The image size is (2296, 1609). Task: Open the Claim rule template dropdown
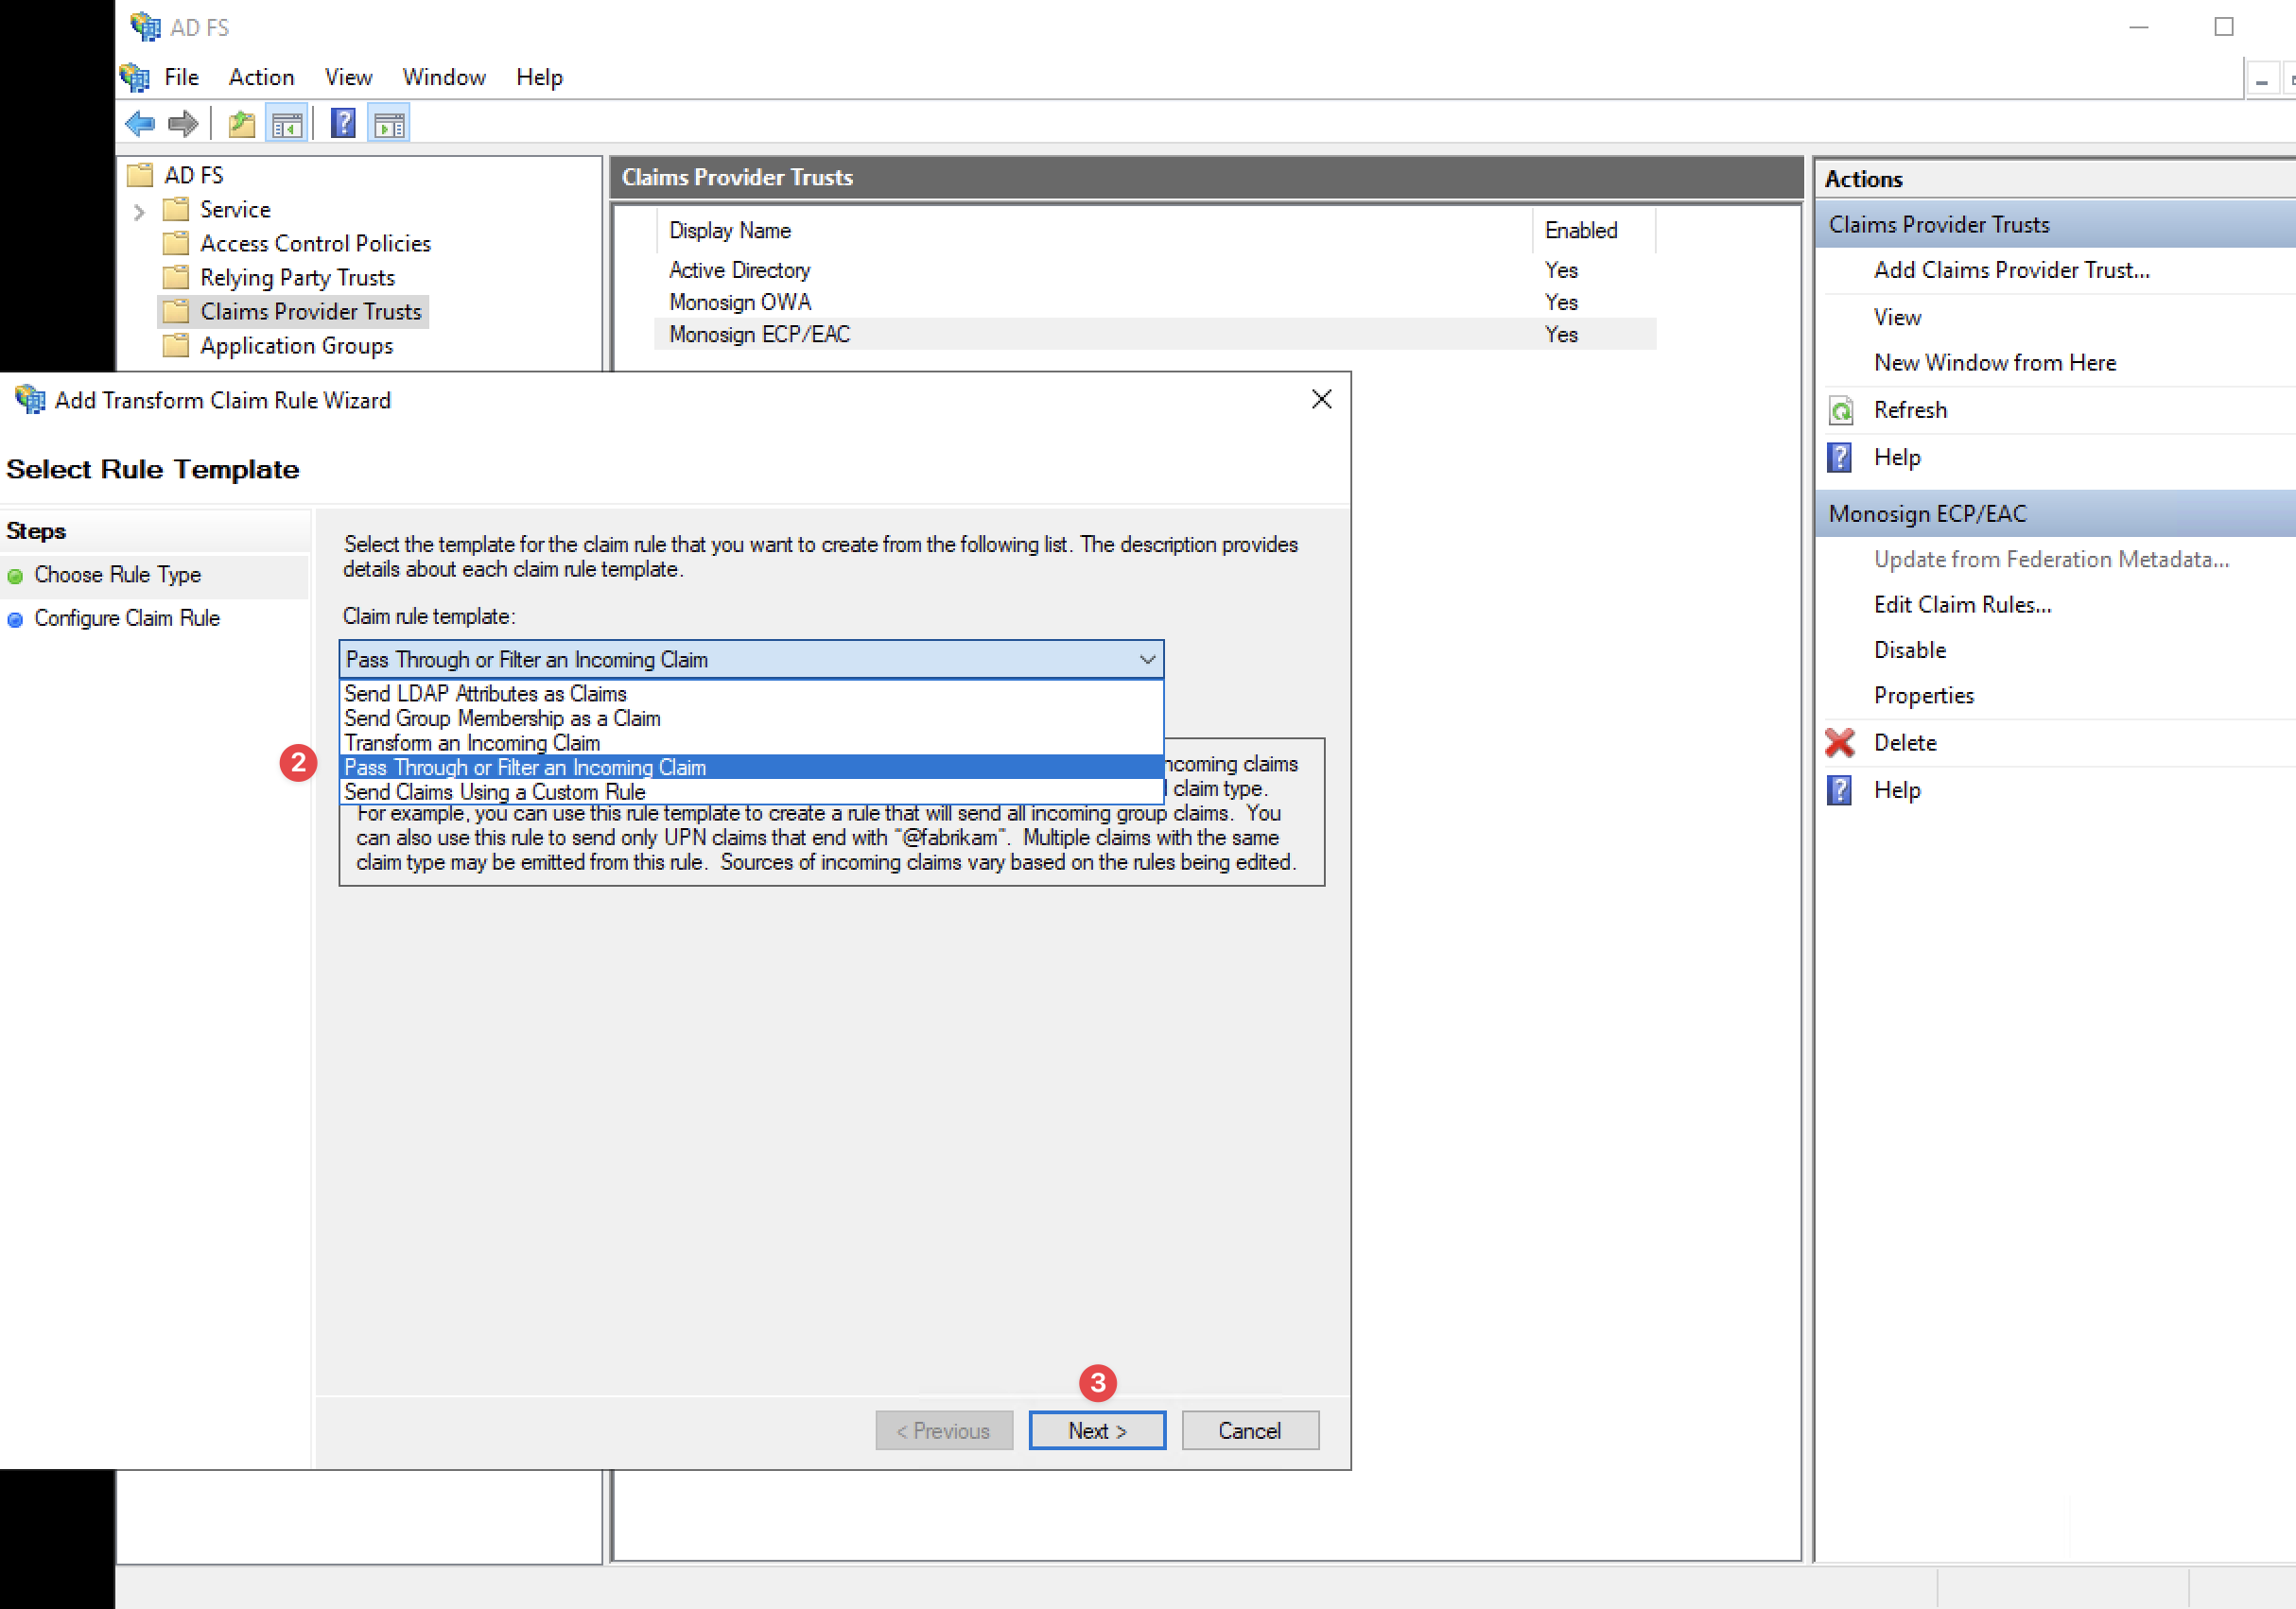(x=1147, y=660)
